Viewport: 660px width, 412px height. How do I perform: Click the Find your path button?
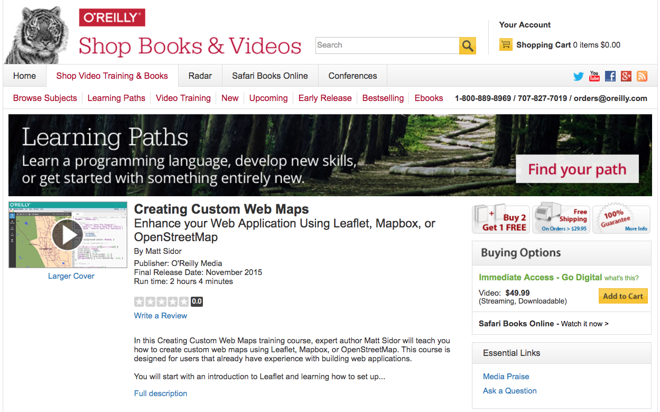click(x=577, y=169)
